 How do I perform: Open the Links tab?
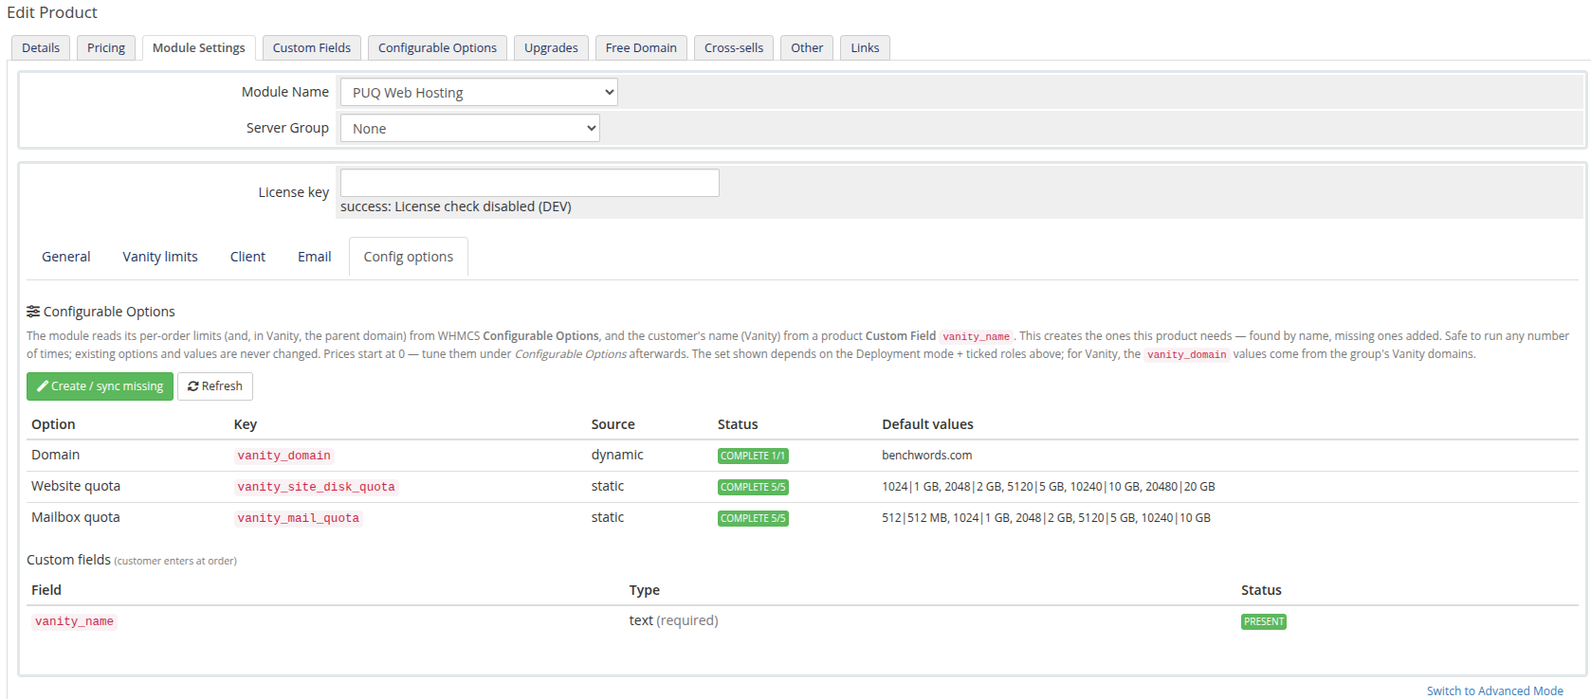coord(865,47)
